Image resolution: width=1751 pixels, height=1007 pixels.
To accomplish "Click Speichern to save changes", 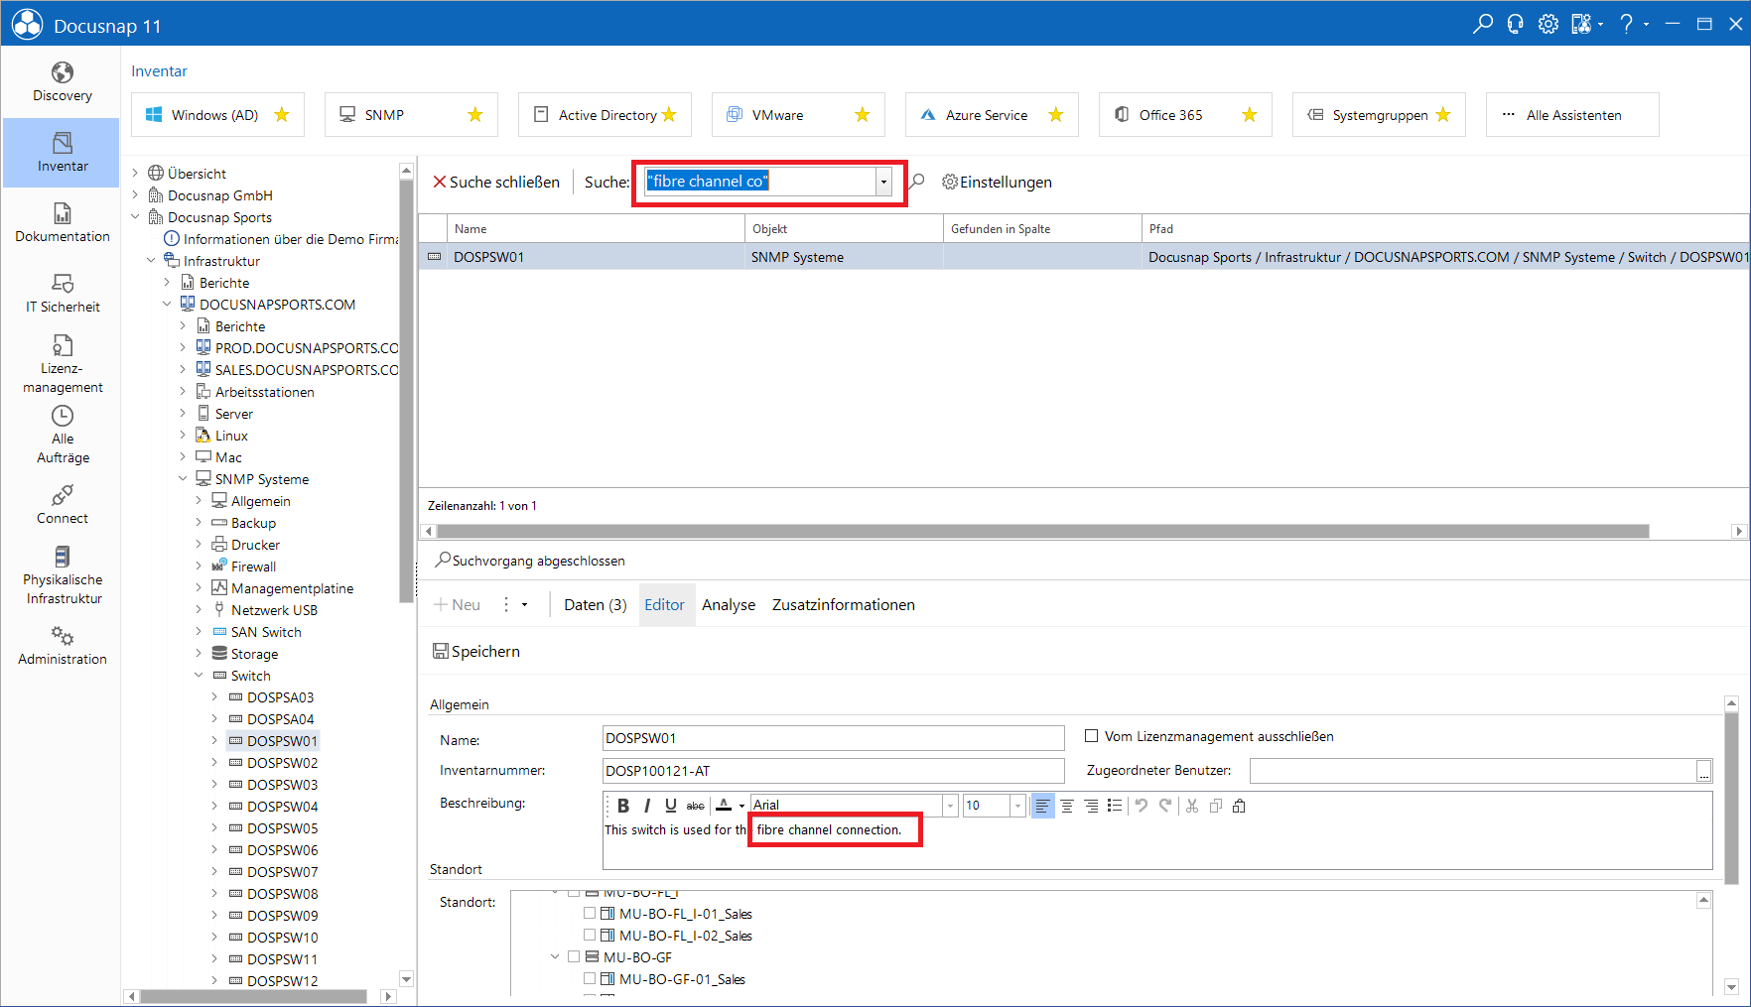I will point(476,651).
